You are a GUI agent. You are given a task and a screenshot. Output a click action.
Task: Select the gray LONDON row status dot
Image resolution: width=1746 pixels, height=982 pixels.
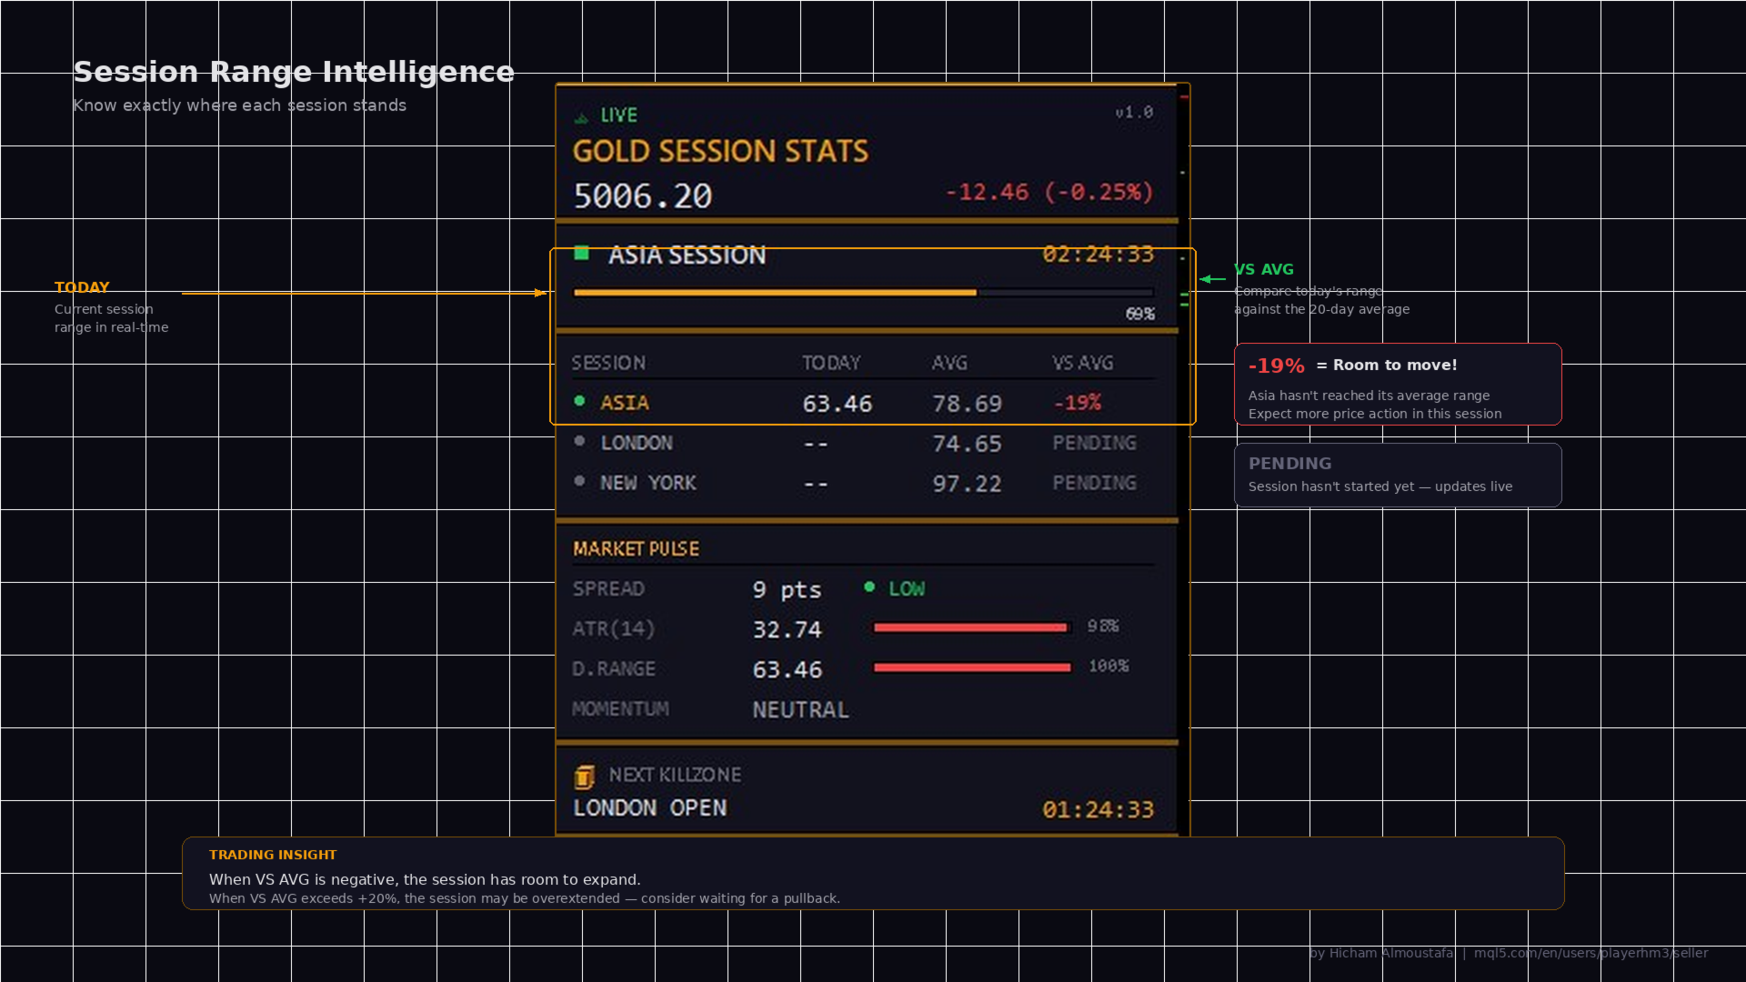point(579,441)
